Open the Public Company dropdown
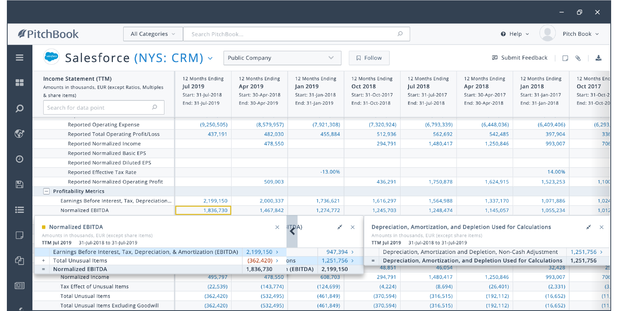618x311 pixels. [x=282, y=58]
